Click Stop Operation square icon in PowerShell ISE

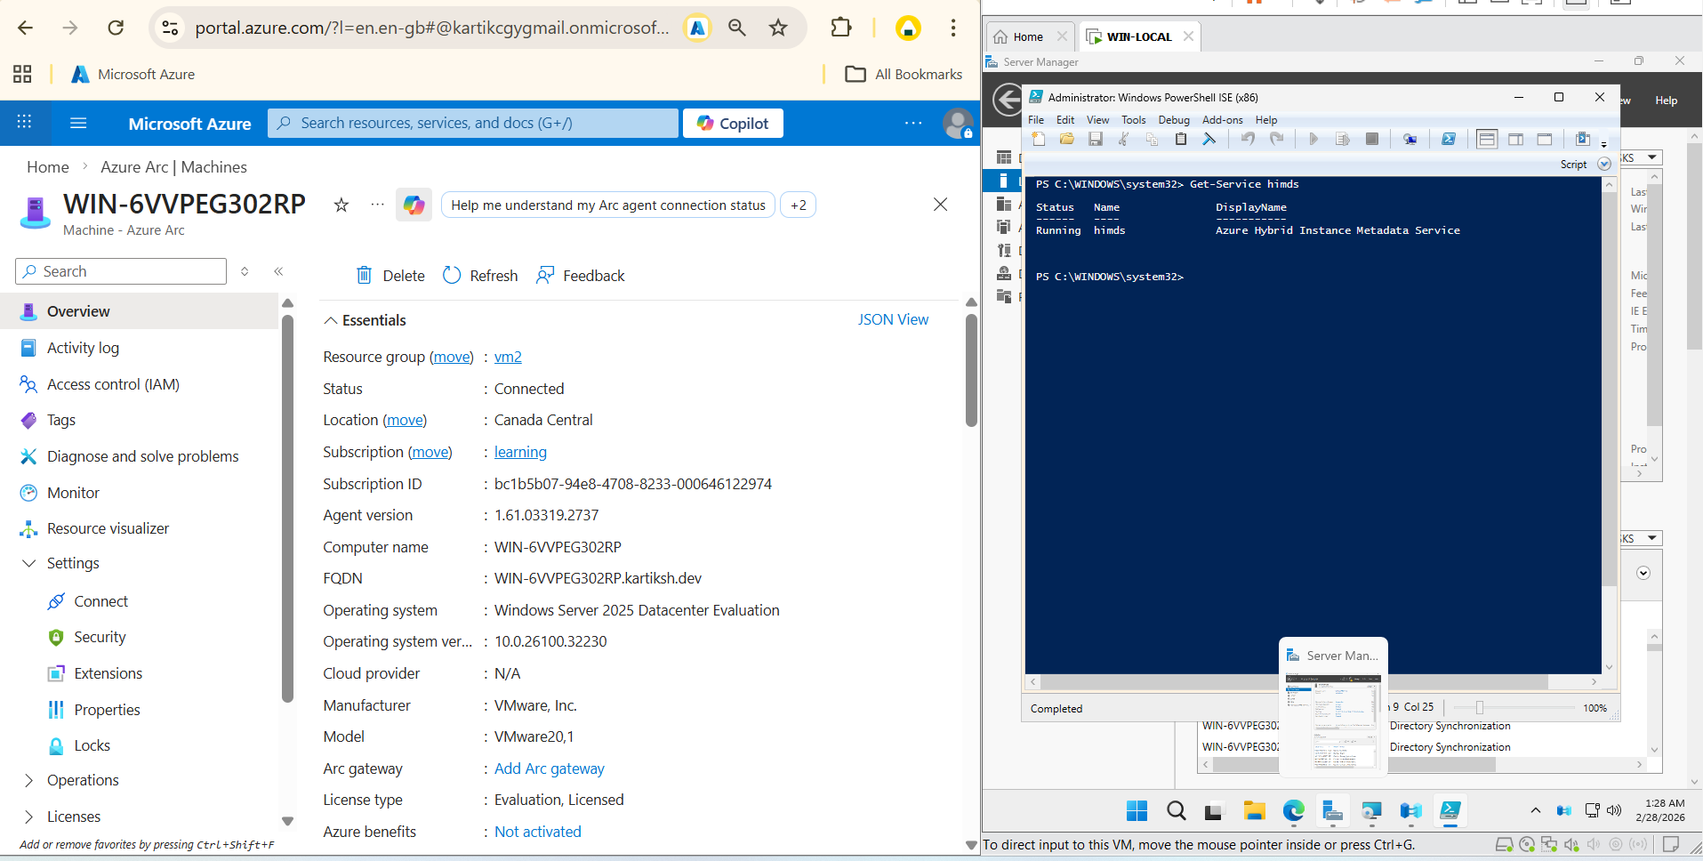(x=1372, y=139)
